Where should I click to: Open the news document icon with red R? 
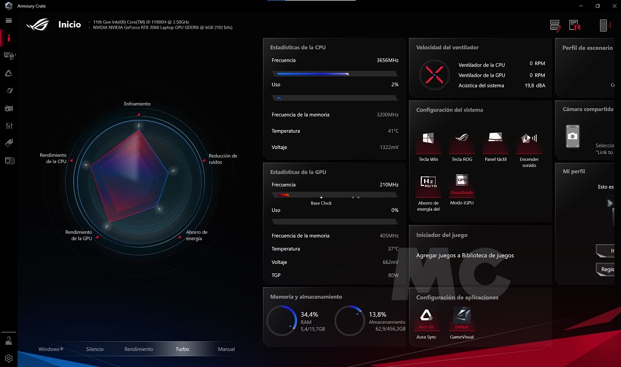[574, 25]
